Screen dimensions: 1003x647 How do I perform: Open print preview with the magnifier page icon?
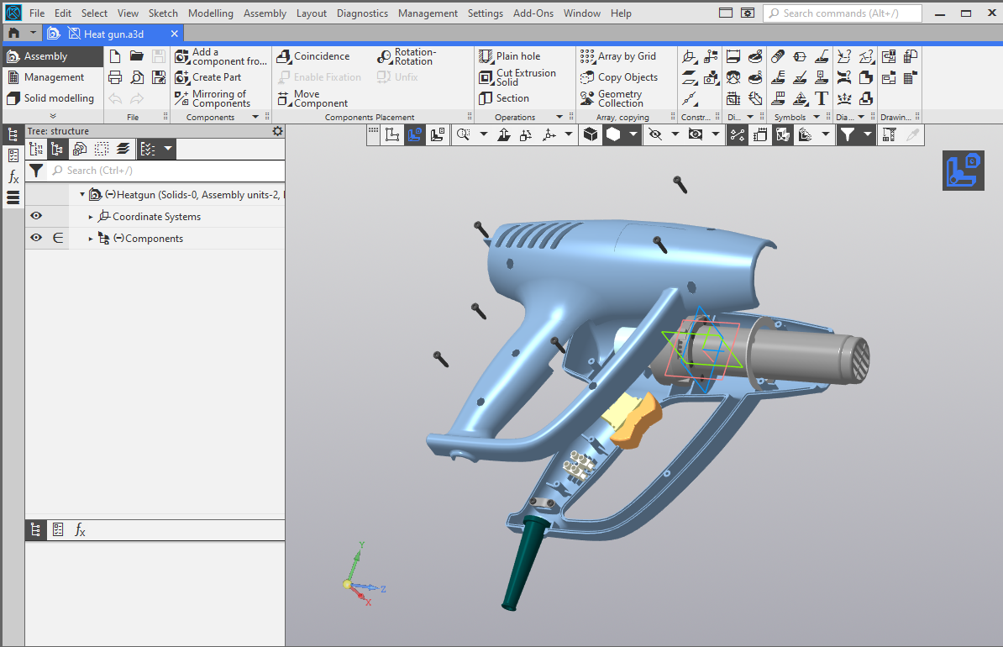pos(137,77)
